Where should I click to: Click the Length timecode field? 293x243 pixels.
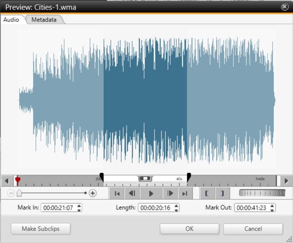pyautogui.click(x=156, y=208)
